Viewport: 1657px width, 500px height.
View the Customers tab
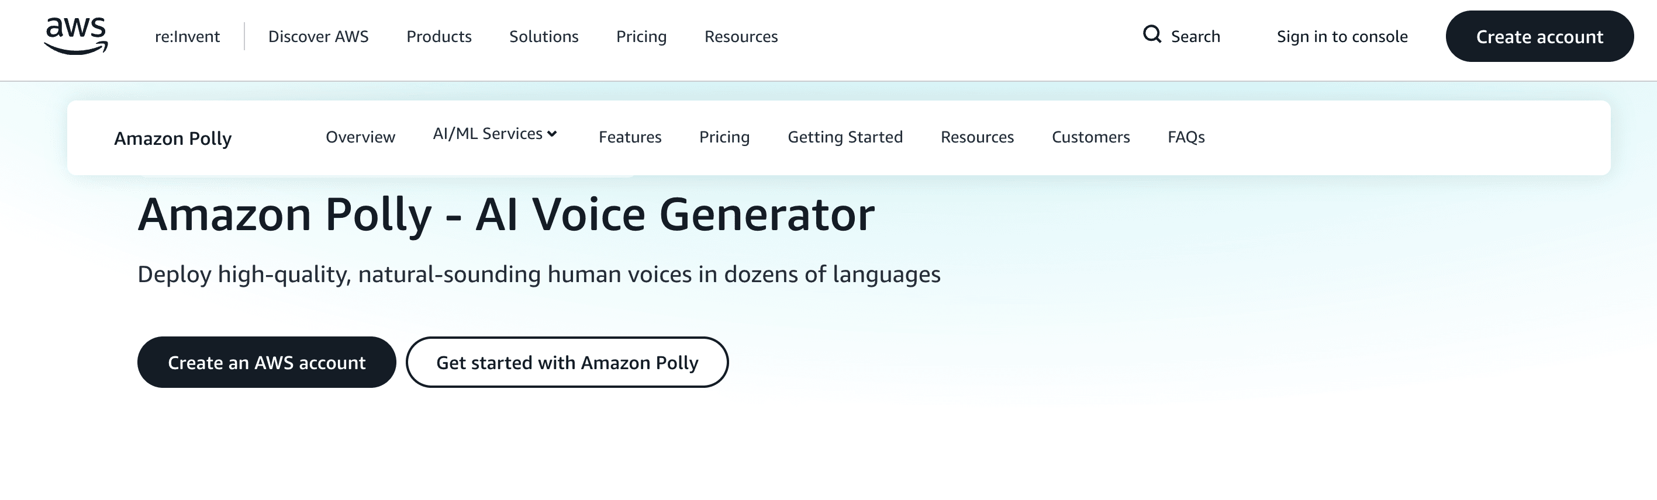point(1090,137)
